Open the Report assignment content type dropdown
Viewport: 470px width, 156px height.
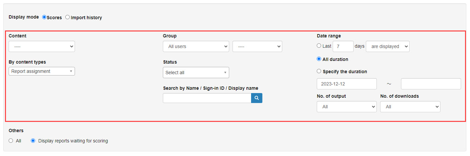pos(42,71)
